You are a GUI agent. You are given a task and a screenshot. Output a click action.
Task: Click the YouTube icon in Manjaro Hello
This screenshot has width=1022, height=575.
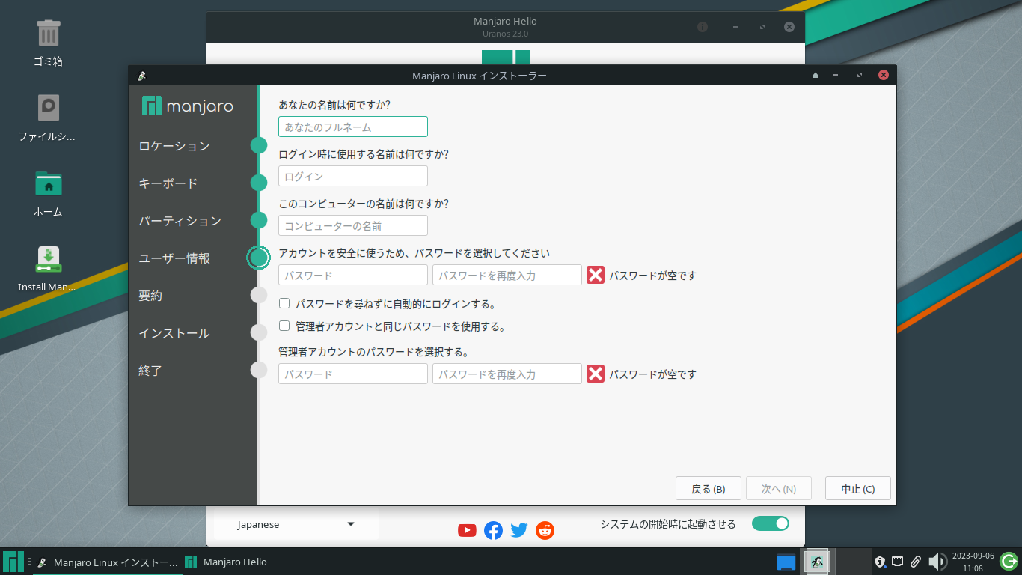[x=467, y=530]
